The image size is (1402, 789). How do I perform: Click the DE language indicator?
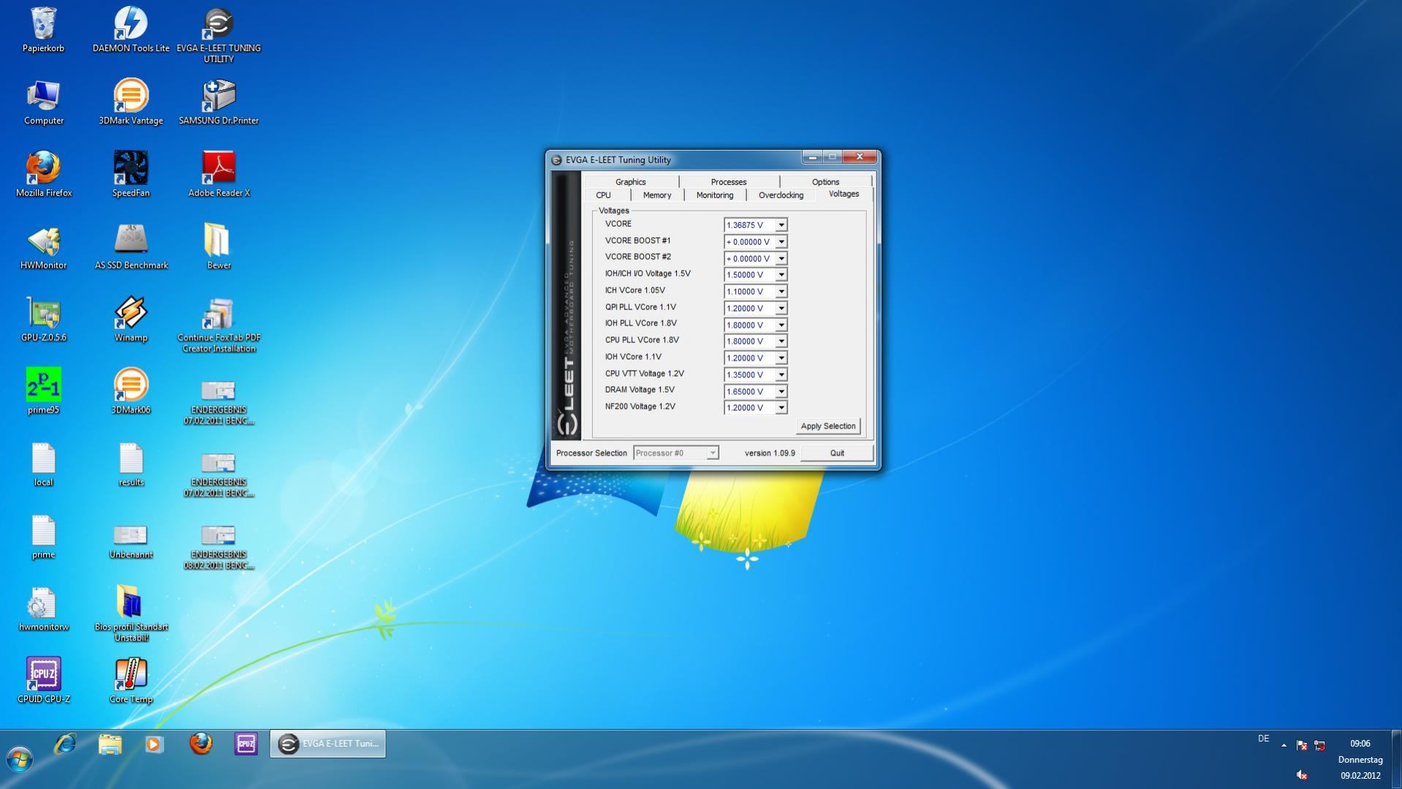[1263, 739]
